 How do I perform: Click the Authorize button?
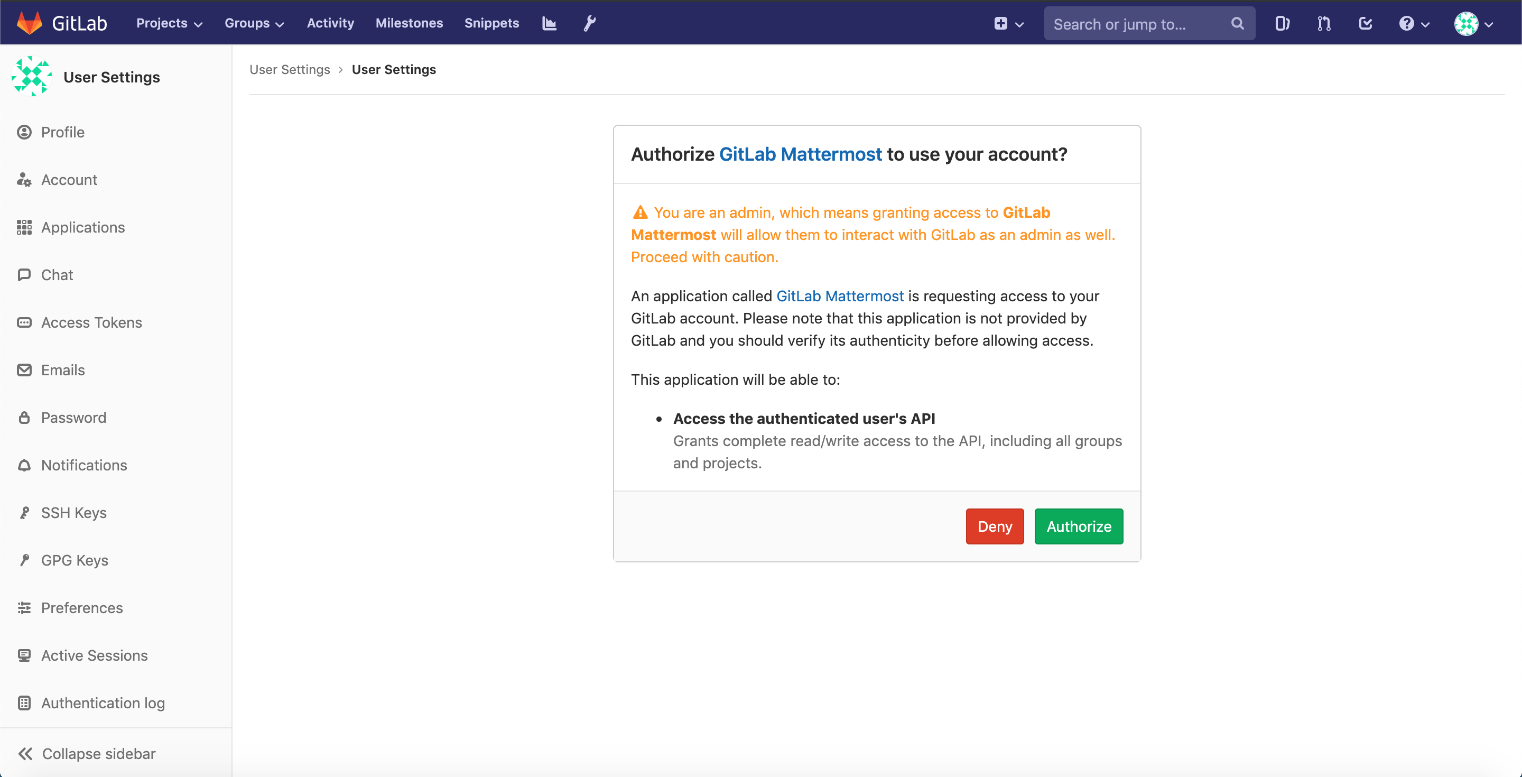[x=1079, y=526]
